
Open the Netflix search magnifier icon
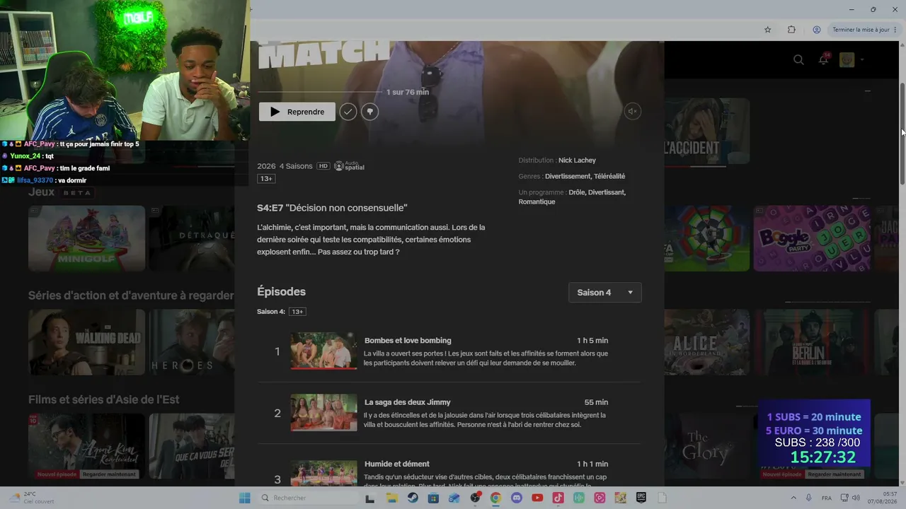coord(798,60)
